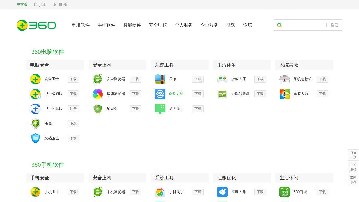Download 重装大师 via its 下载 button

pyautogui.click(x=322, y=94)
